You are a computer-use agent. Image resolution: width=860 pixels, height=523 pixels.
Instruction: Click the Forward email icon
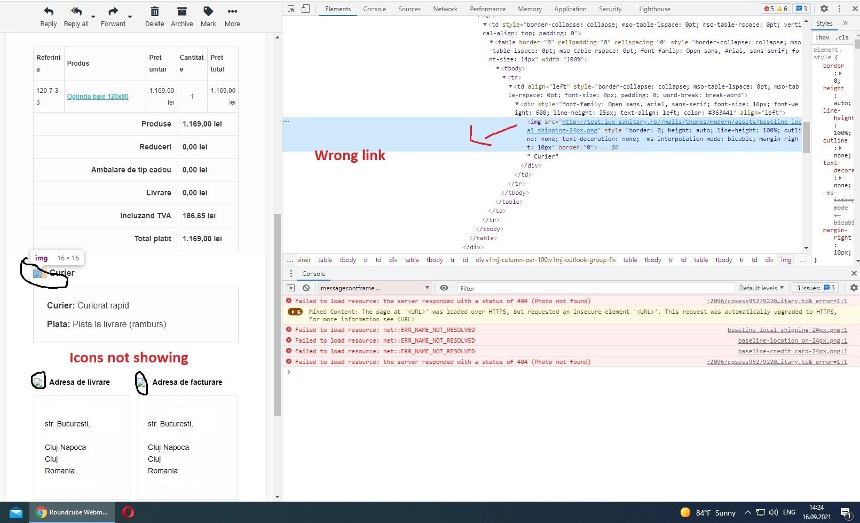113,12
